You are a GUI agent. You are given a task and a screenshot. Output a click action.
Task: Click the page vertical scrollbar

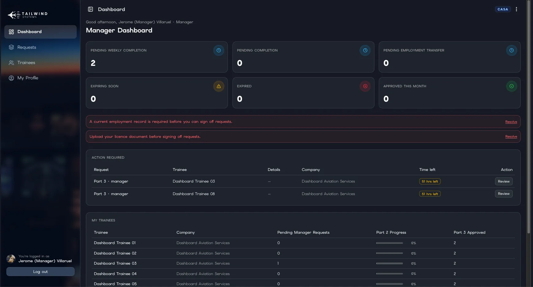529,116
